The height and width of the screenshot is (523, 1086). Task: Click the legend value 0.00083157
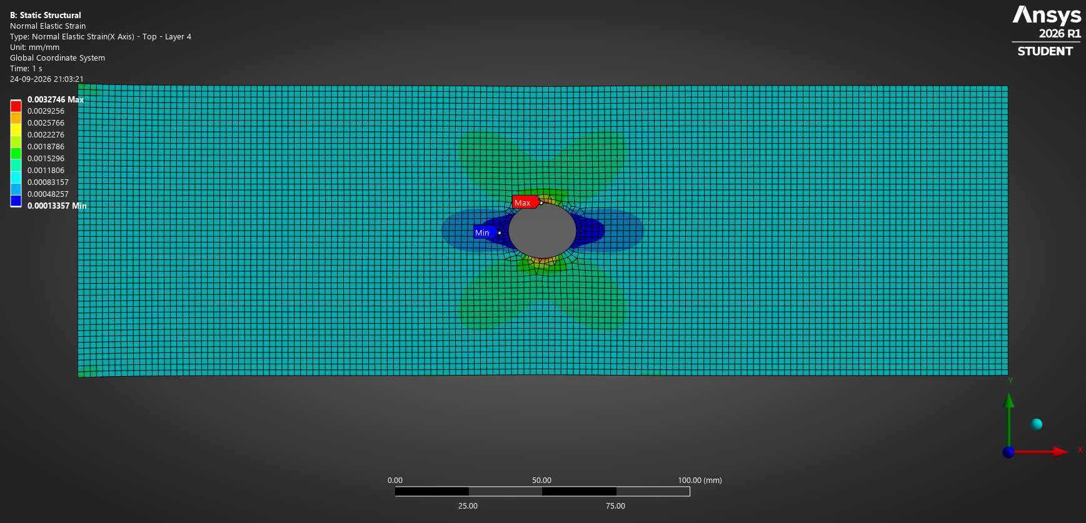point(48,182)
